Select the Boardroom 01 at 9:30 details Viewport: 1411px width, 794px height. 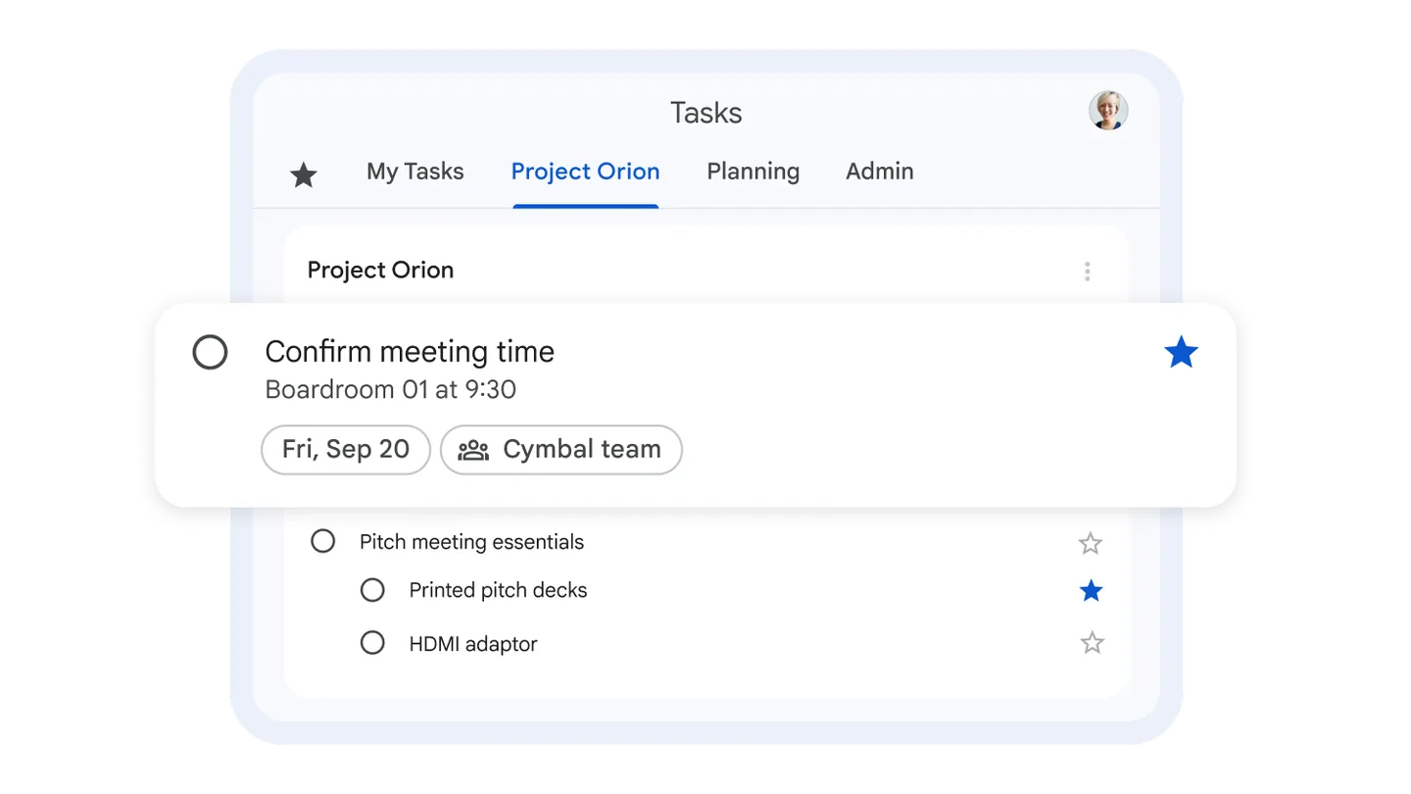(391, 389)
